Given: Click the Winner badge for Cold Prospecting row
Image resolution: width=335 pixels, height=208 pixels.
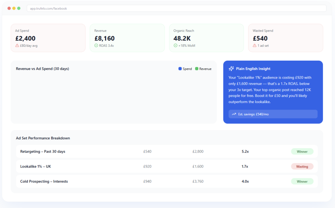Looking at the screenshot, I should [302, 181].
